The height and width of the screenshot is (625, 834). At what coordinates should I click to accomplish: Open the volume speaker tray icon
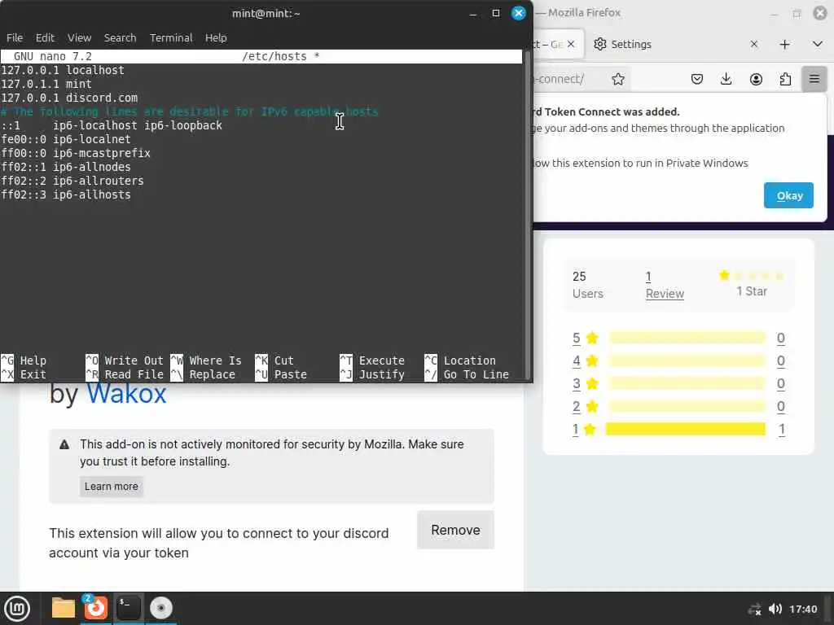click(x=775, y=609)
